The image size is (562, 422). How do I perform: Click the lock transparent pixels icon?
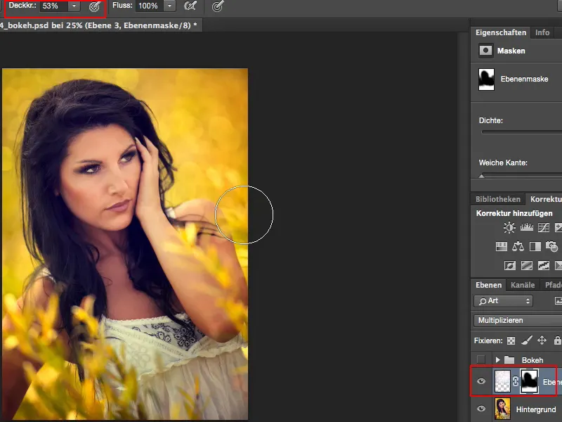(x=511, y=340)
